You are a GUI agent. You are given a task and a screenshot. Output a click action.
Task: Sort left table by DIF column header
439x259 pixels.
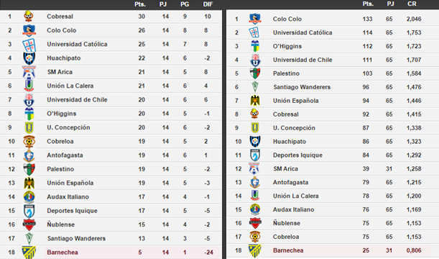208,4
